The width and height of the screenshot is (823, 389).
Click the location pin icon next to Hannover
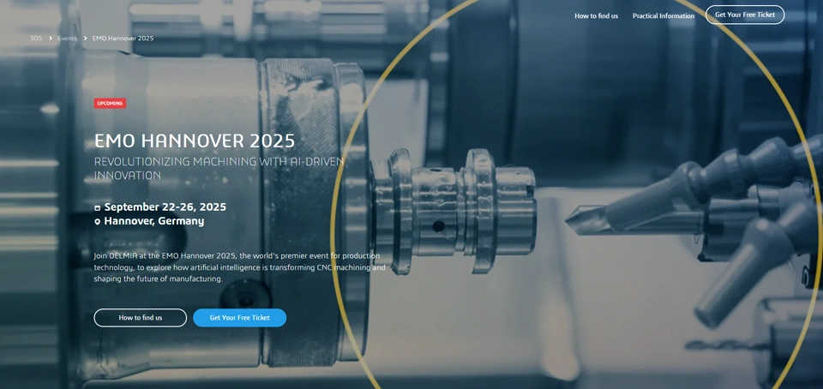[98, 222]
